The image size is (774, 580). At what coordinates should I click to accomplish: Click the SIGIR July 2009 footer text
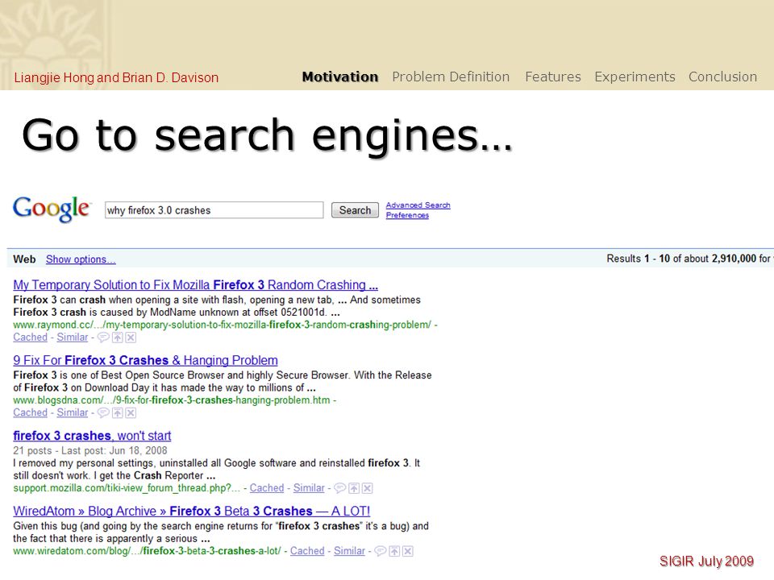706,561
